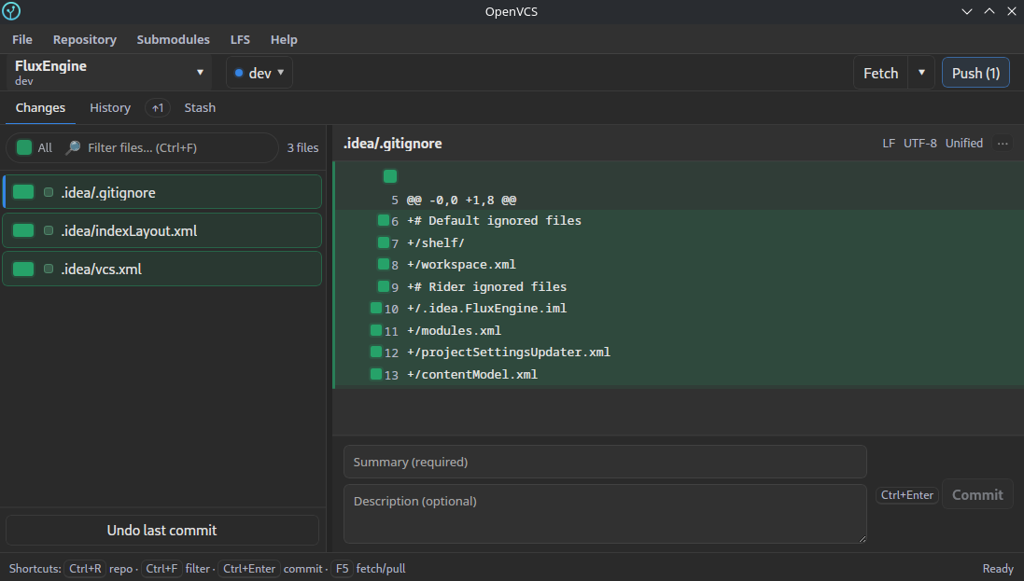The width and height of the screenshot is (1024, 581).
Task: Click Undo last commit
Action: tap(161, 529)
